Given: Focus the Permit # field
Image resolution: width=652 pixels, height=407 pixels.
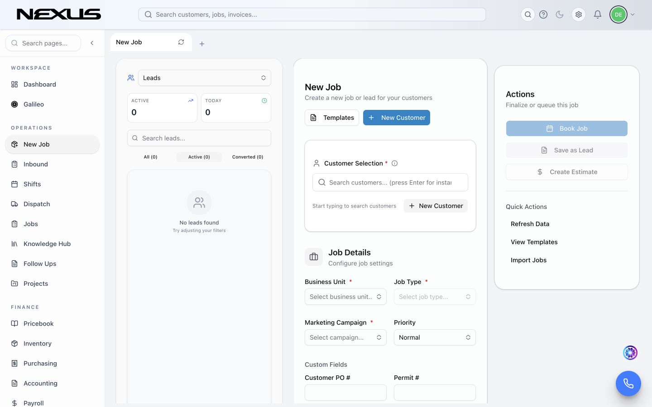Looking at the screenshot, I should 435,393.
